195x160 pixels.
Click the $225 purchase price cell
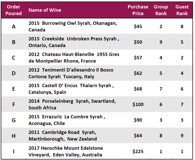138,151
